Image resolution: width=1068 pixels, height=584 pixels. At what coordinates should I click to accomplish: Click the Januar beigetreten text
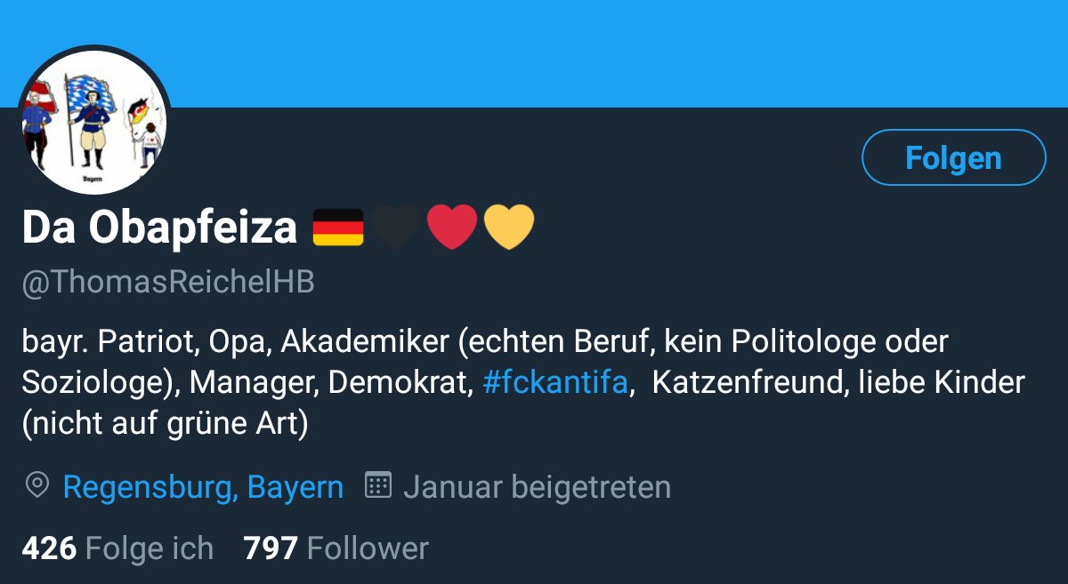point(537,487)
